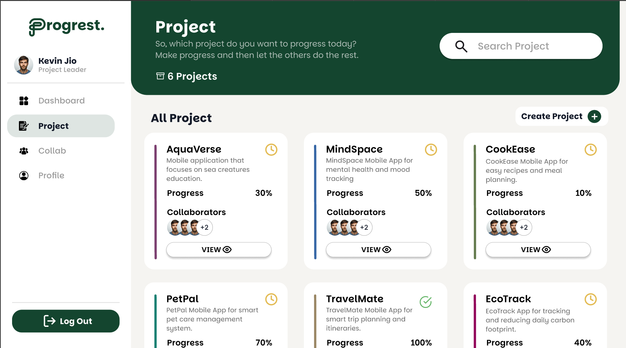This screenshot has height=348, width=626.
Task: Log out of the account
Action: [x=66, y=321]
